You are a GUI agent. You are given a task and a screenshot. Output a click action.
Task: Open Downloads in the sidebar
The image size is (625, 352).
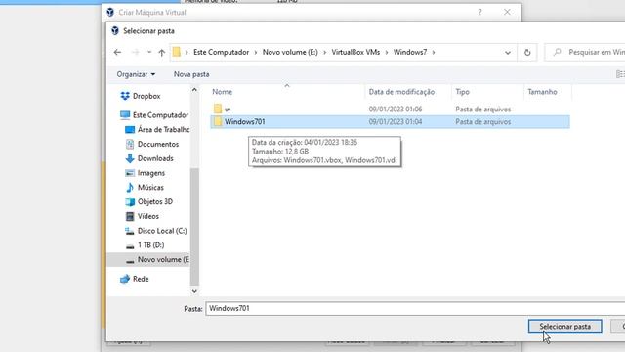155,158
